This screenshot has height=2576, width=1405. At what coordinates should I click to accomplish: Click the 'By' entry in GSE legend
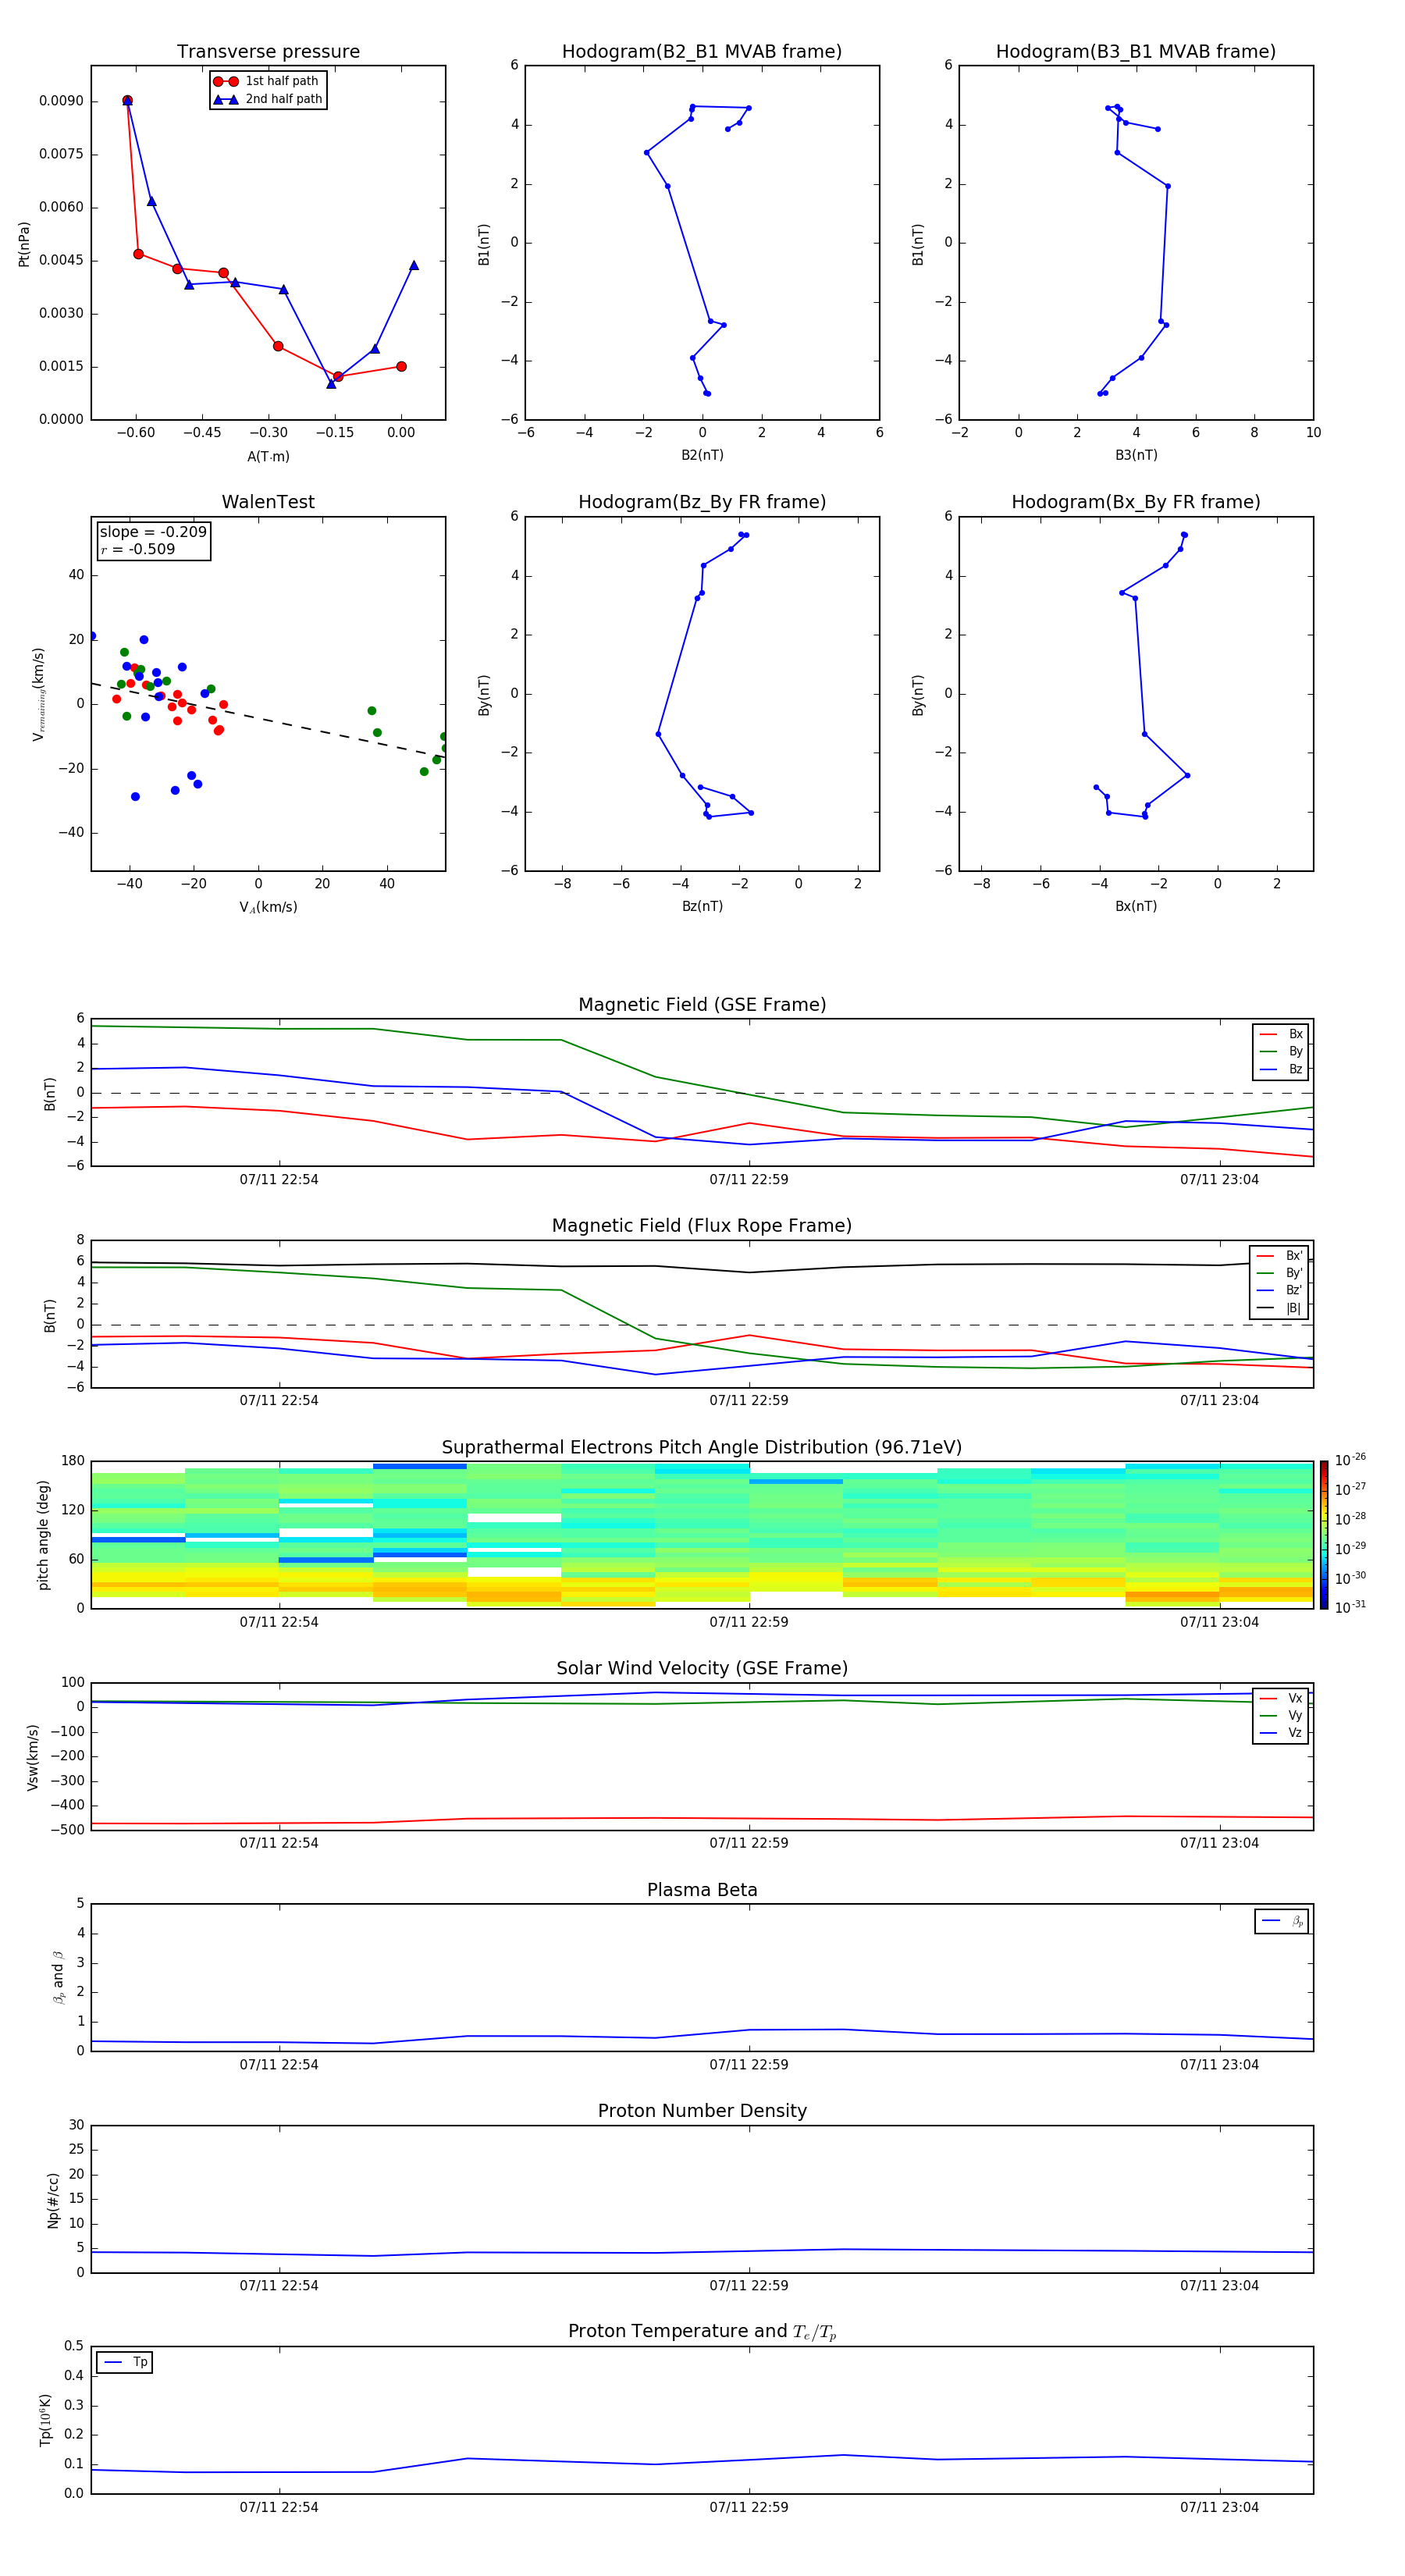[1282, 1051]
